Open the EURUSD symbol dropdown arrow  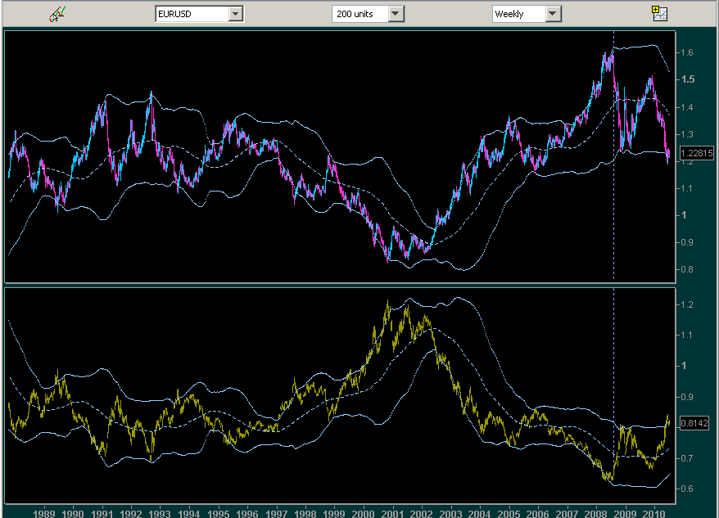point(236,14)
